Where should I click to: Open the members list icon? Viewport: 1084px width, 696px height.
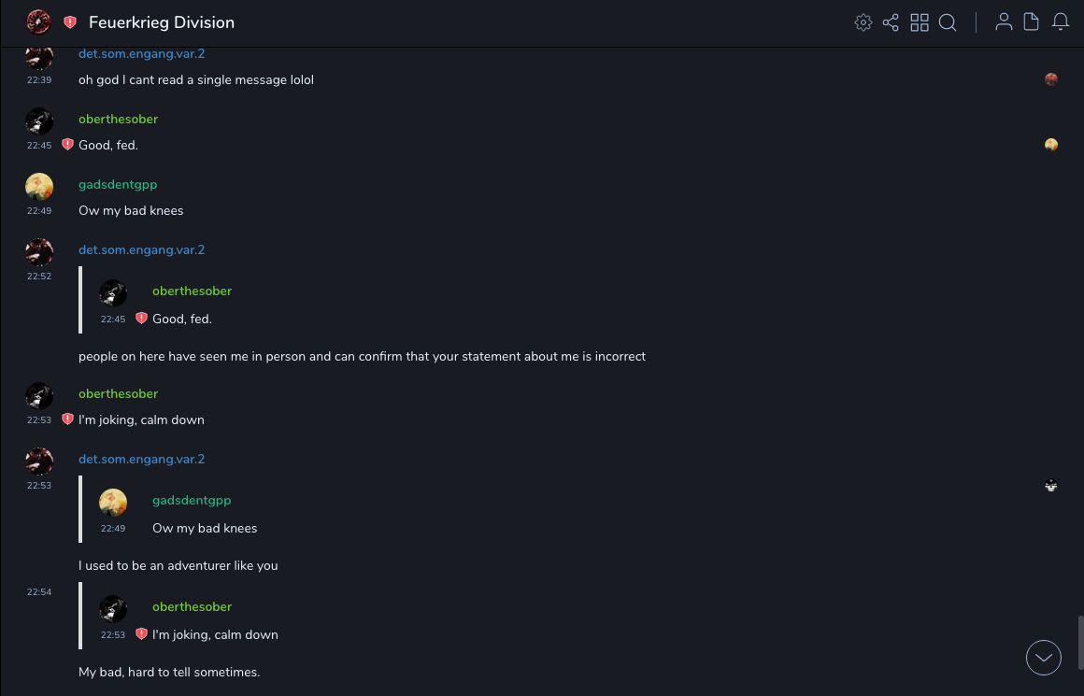(1004, 22)
